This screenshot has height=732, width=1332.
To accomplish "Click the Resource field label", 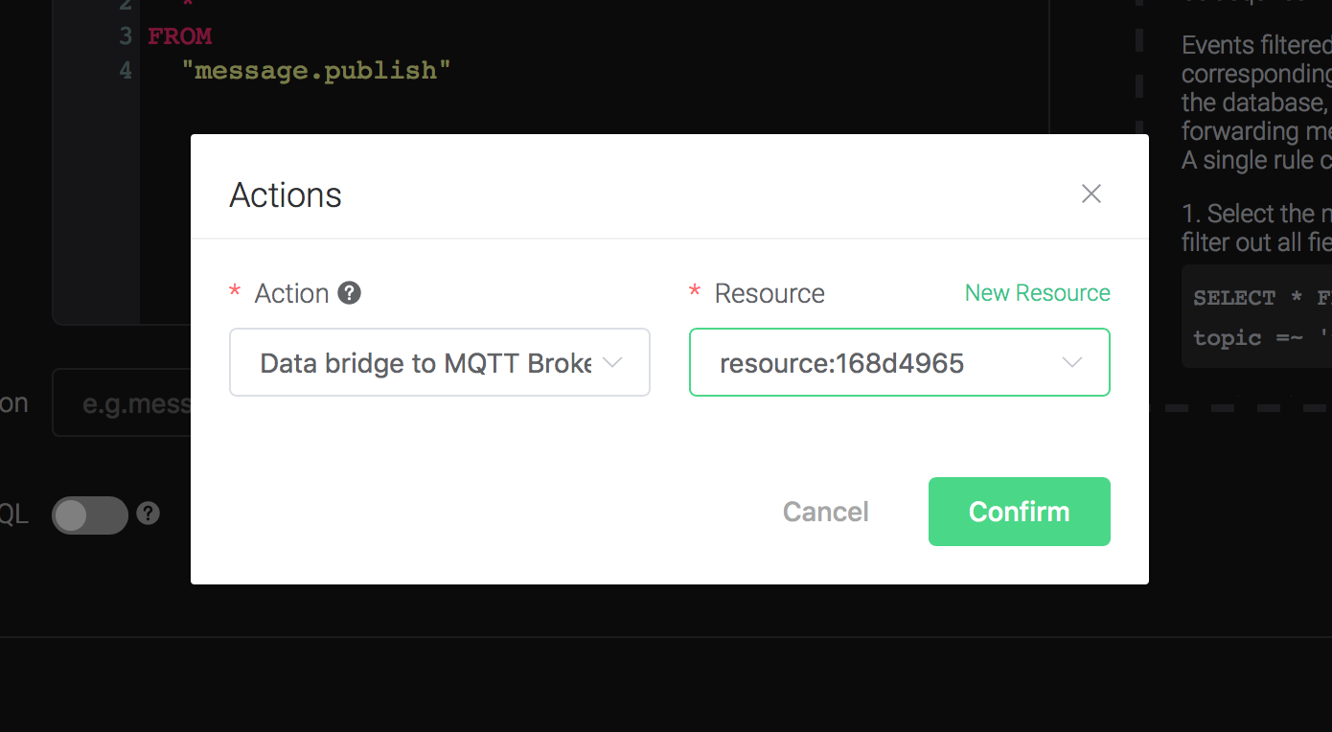I will (x=769, y=293).
